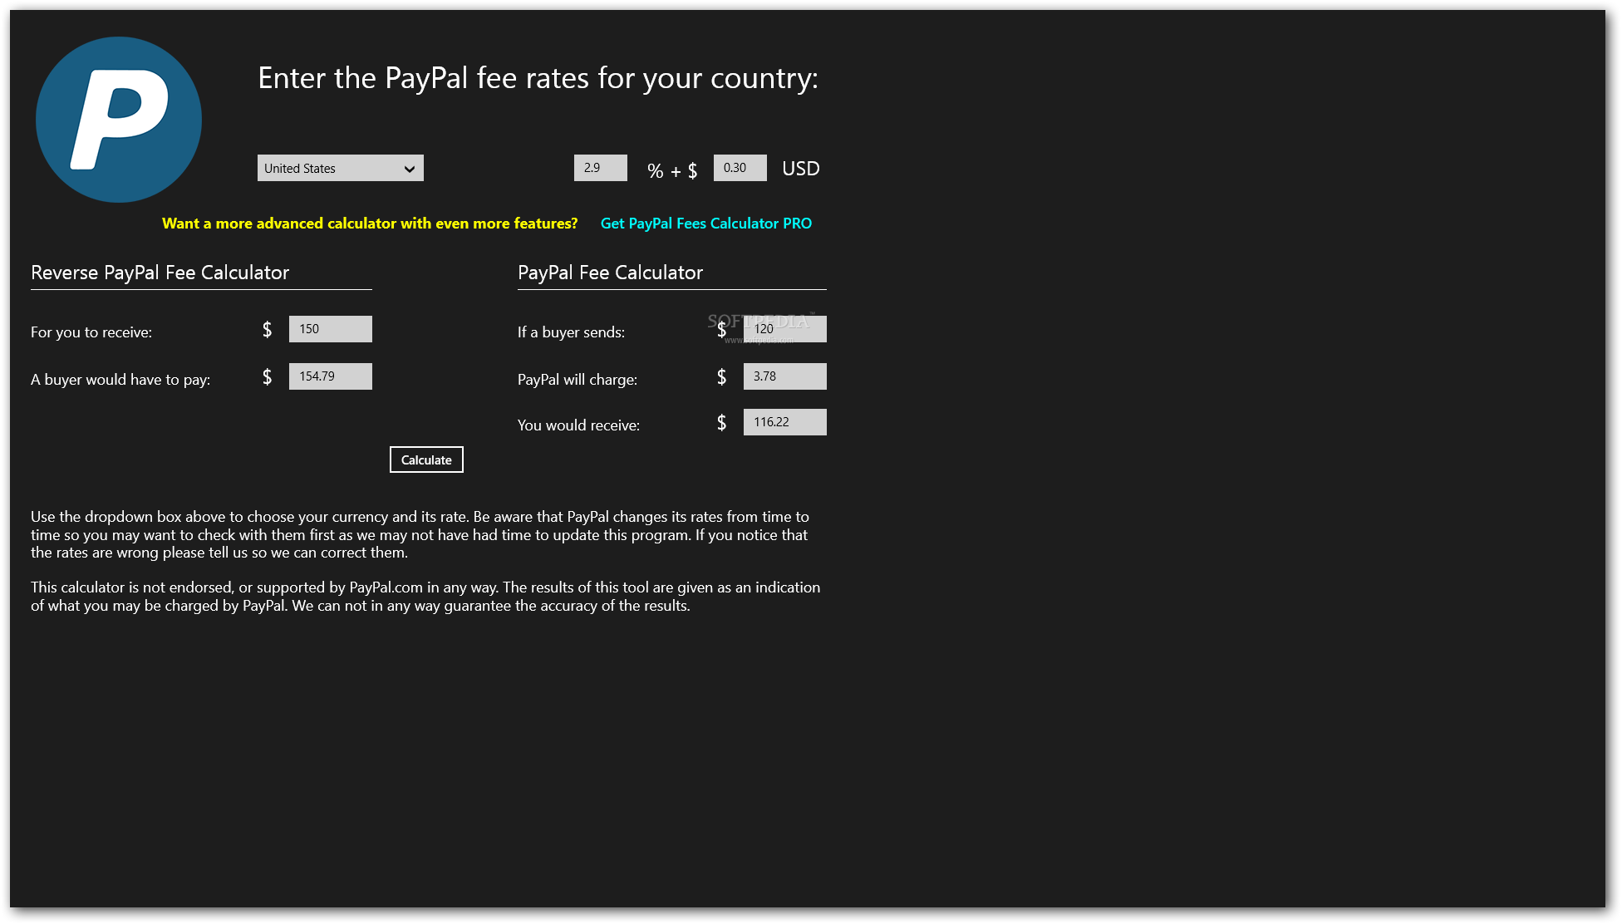Click the 'PayPal Fee Calculator' heading
1622x924 pixels.
(x=611, y=273)
